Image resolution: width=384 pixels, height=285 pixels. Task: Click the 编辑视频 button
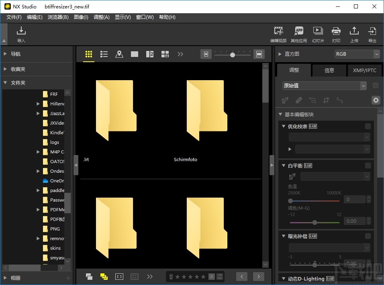[x=278, y=34]
